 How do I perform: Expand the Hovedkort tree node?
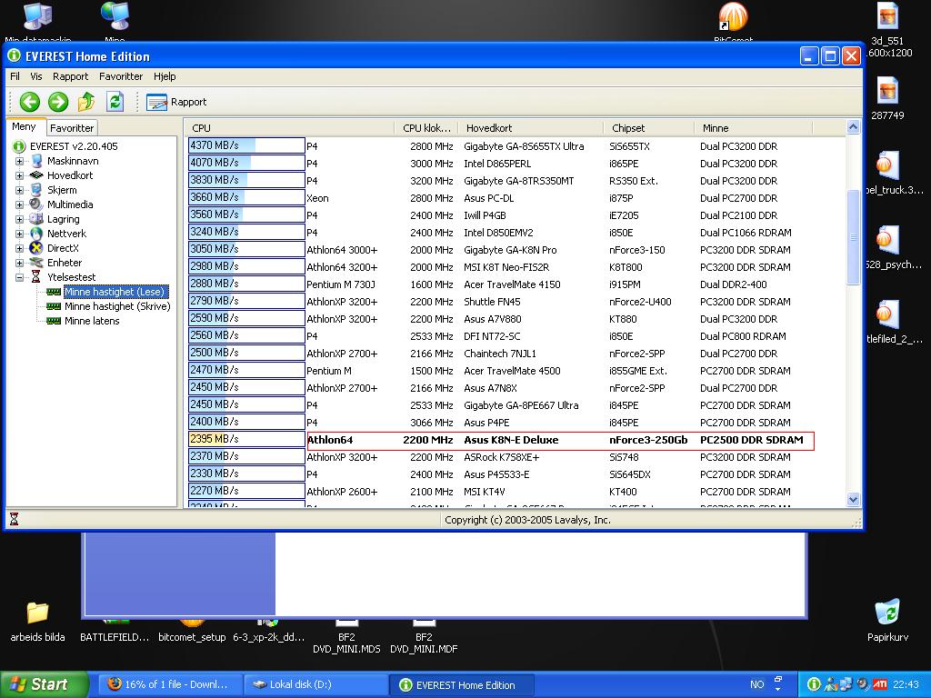(x=20, y=175)
